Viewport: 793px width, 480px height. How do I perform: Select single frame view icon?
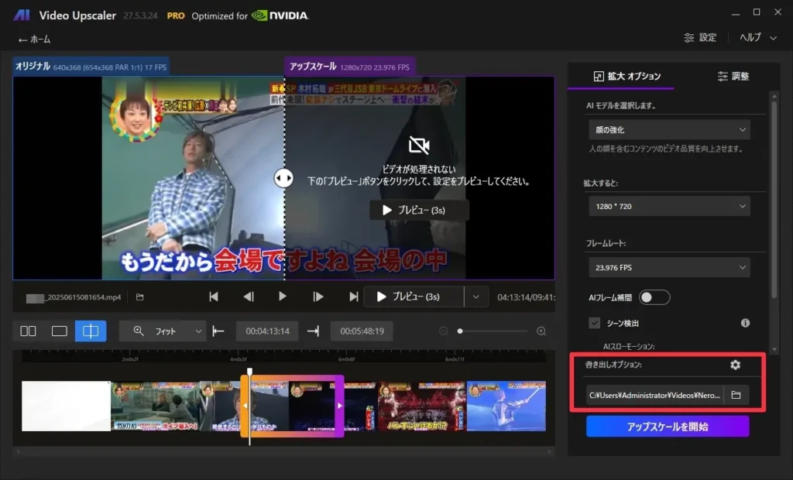[60, 331]
